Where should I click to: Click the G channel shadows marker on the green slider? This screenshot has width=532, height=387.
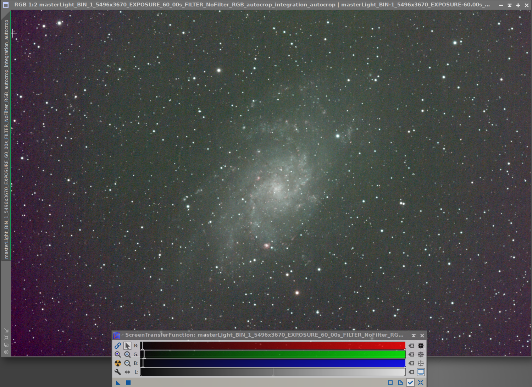coord(144,354)
